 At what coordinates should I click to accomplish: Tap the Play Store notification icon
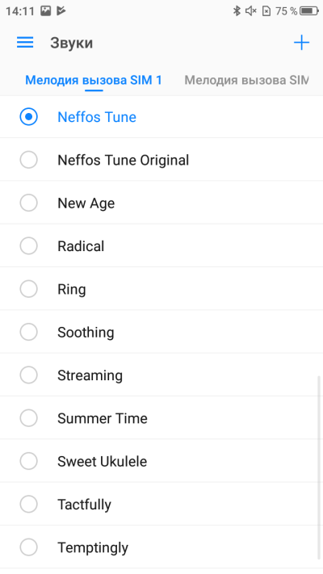61,11
